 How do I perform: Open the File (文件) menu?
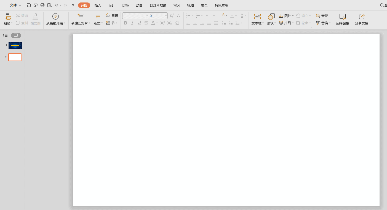tap(13, 5)
